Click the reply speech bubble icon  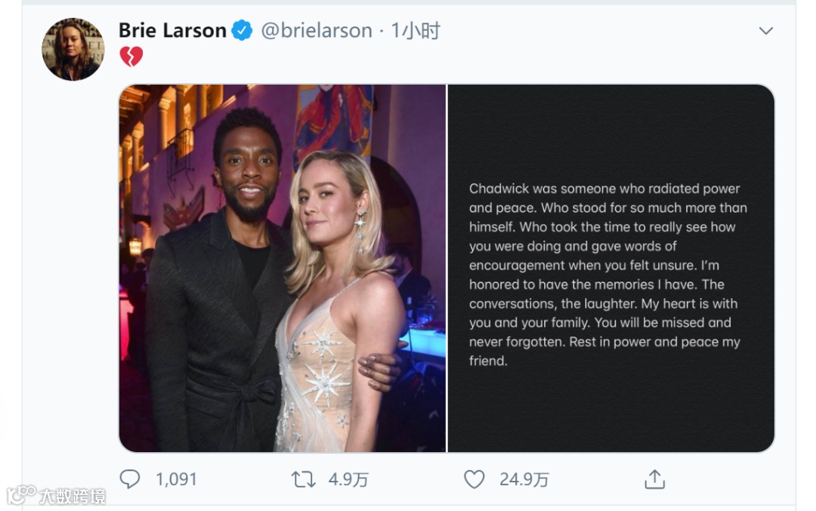(130, 479)
